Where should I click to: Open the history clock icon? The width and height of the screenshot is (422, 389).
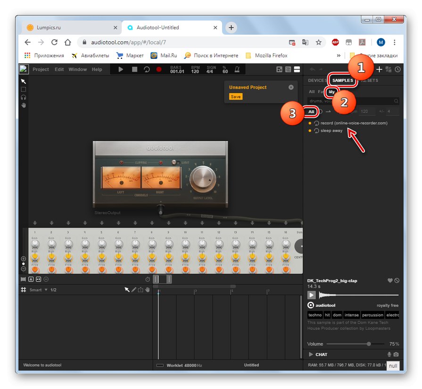tap(397, 69)
